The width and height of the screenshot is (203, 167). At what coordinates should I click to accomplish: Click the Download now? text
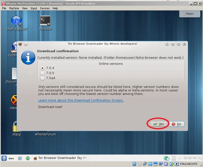coord(50,107)
